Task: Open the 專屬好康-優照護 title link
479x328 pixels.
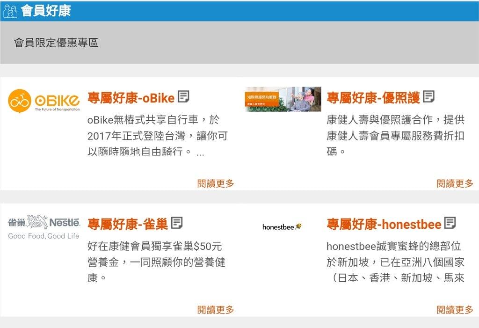Action: pos(373,98)
